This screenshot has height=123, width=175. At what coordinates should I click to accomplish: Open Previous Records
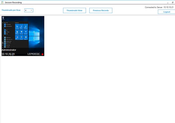(x=101, y=10)
